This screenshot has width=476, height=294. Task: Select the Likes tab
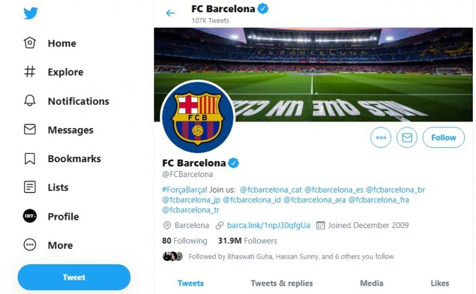tap(440, 283)
